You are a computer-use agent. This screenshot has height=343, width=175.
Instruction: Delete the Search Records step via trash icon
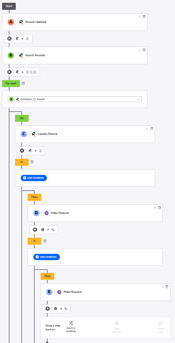(144, 50)
